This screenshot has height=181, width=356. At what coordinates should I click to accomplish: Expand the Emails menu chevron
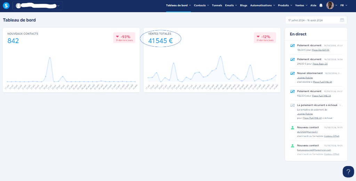click(x=236, y=6)
